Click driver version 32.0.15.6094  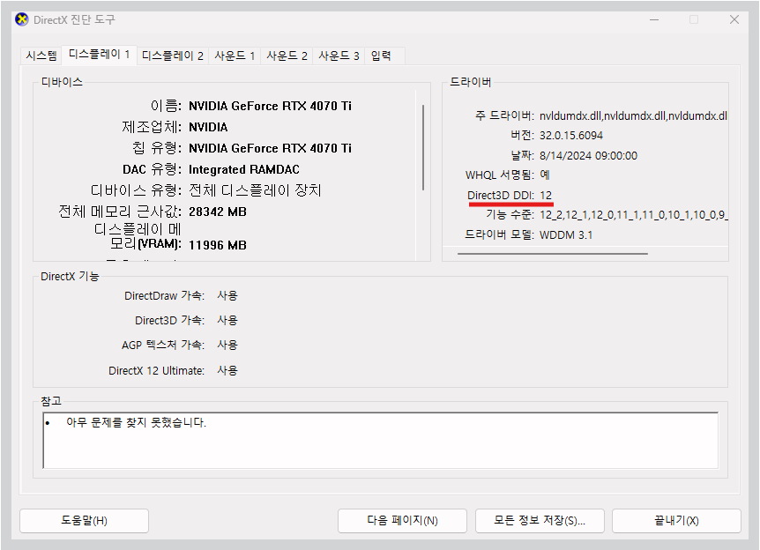(x=571, y=135)
